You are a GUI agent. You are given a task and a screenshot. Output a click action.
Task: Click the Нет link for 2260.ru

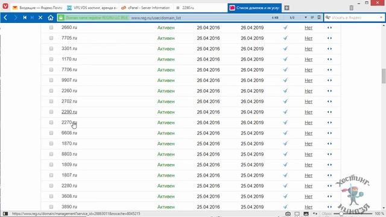pyautogui.click(x=308, y=91)
